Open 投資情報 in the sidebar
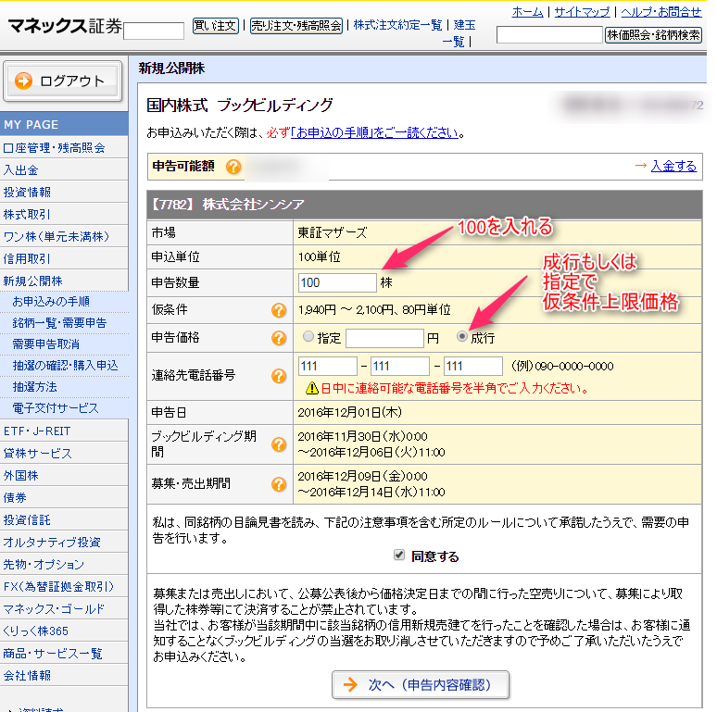 pyautogui.click(x=64, y=192)
